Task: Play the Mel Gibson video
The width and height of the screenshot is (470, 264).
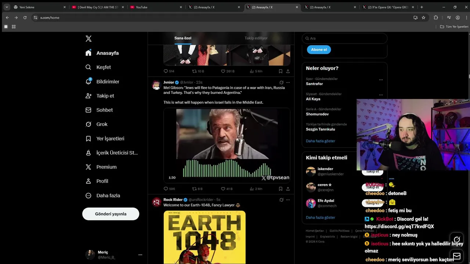Action: (x=227, y=145)
